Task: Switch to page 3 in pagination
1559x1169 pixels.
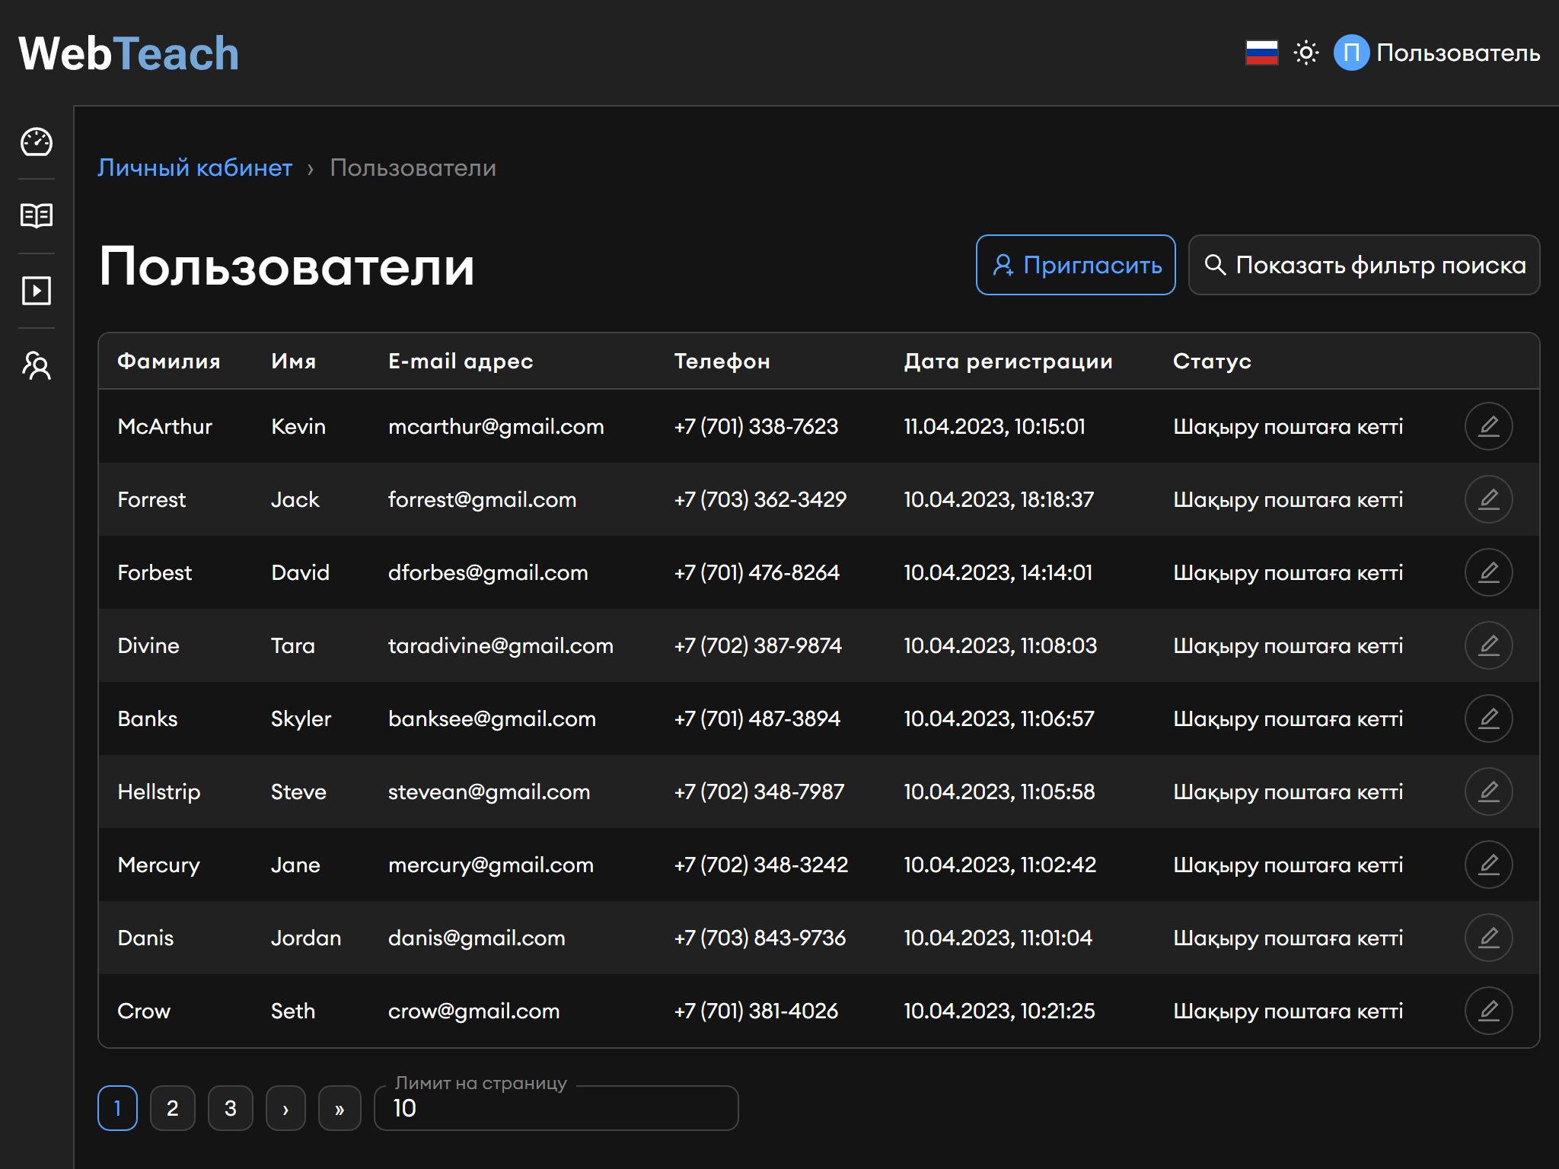Action: 230,1108
